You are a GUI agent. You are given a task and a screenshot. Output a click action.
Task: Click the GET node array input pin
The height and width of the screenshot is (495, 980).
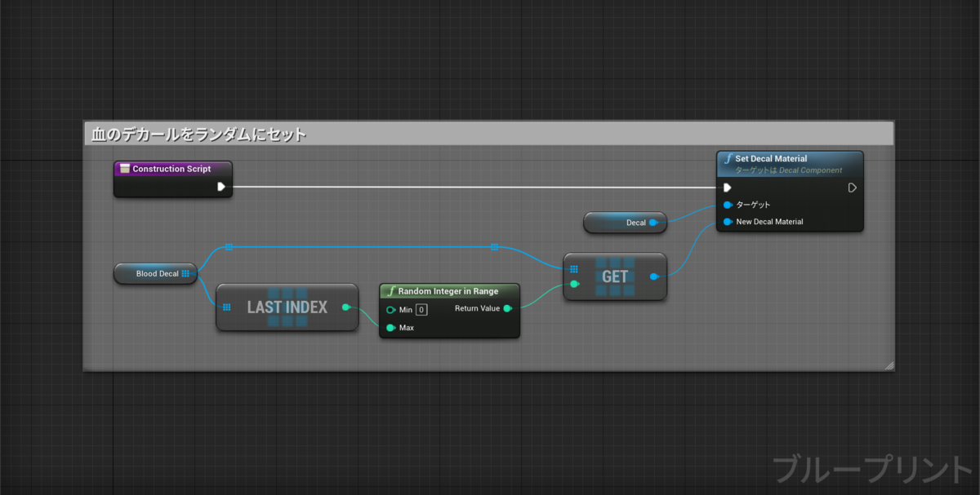click(x=574, y=268)
